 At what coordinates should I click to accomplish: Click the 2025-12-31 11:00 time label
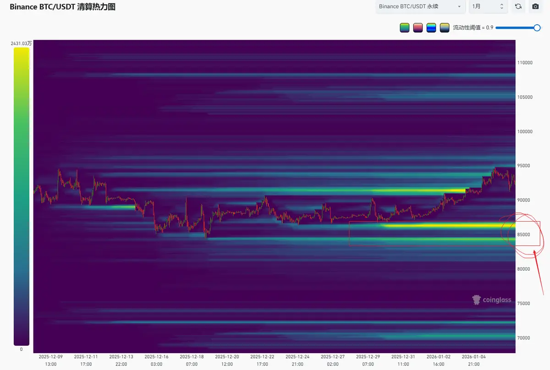point(403,360)
